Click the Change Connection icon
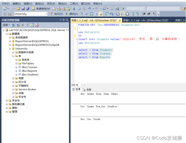The image size is (186, 143). 10,14
